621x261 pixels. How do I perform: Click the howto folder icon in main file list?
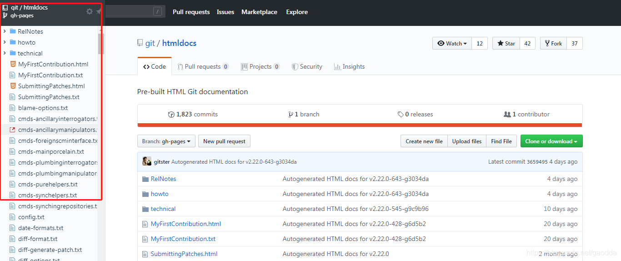(145, 194)
